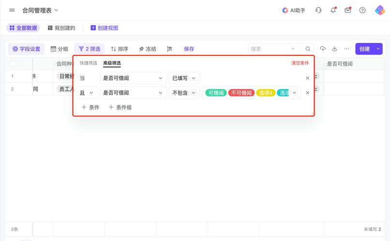Select row number 1
This screenshot has width=390, height=241.
pos(12,76)
